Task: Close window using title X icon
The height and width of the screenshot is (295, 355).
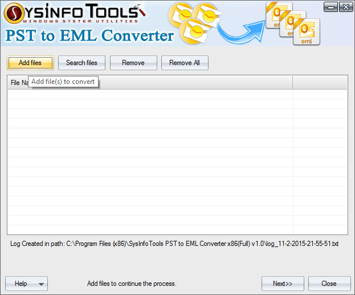Action: [346, 7]
